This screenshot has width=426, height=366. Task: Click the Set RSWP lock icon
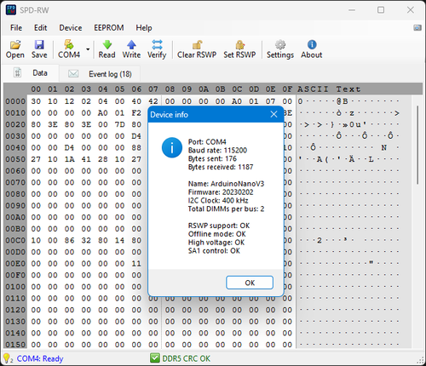[x=239, y=44]
